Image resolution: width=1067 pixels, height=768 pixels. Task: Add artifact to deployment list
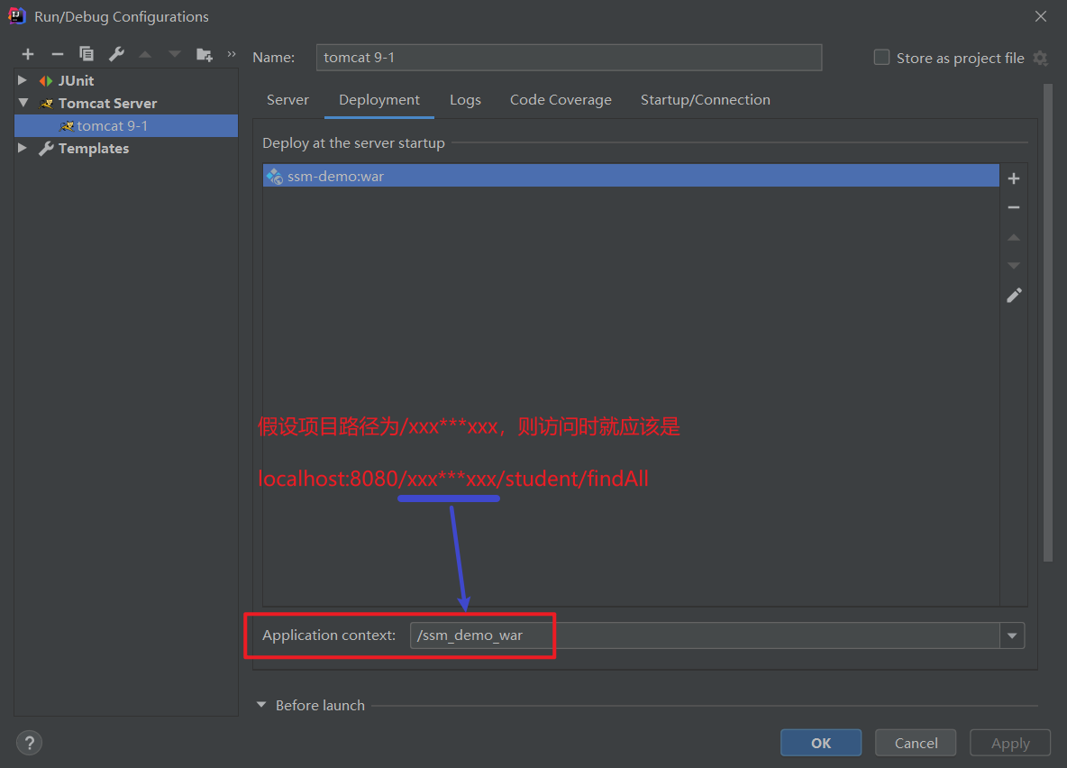point(1014,178)
